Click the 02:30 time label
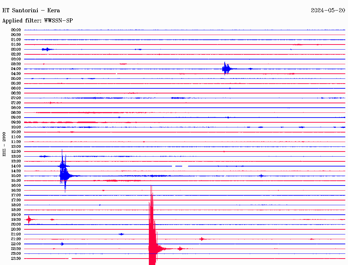This screenshot has width=348, height=265. tap(16, 54)
